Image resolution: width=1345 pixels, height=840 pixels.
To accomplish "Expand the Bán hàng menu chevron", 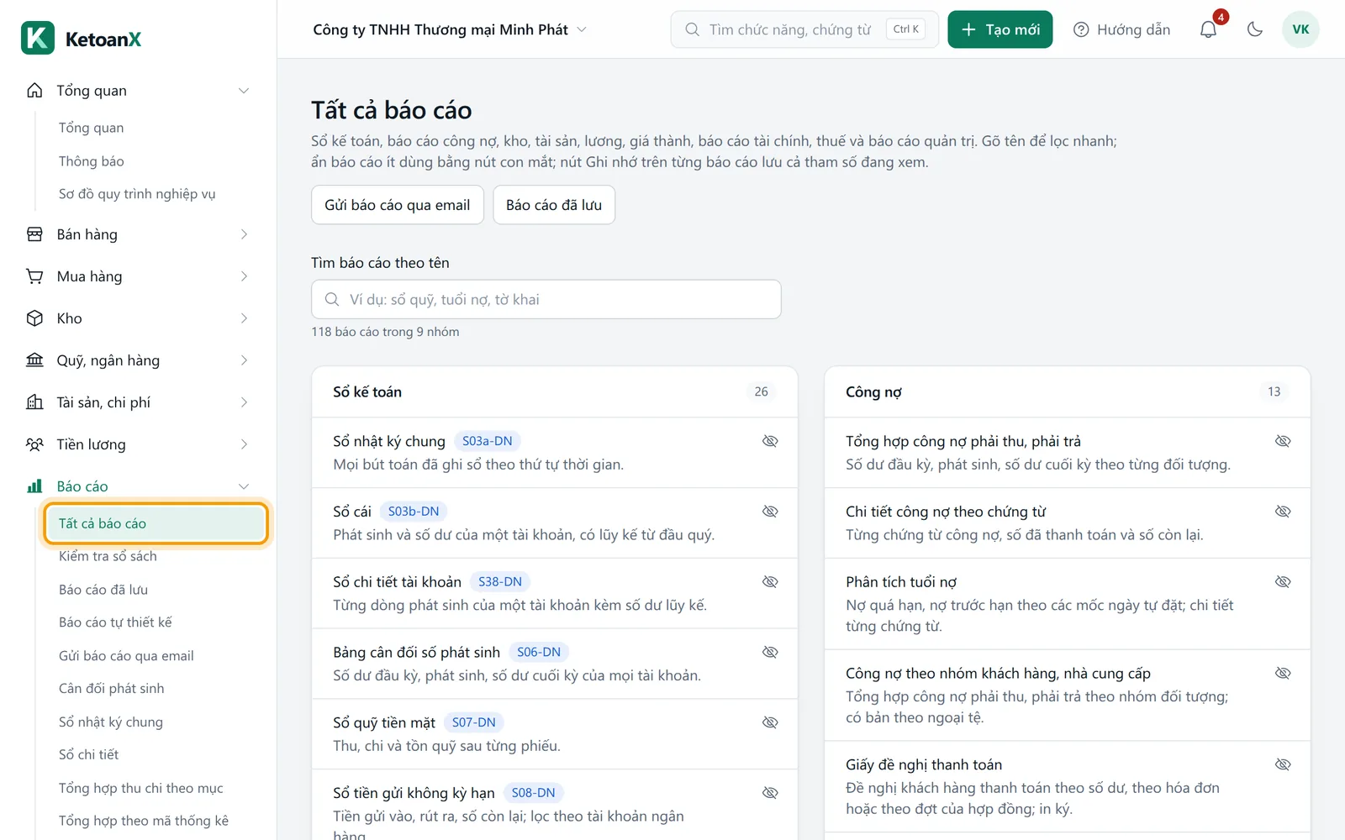I will click(x=244, y=234).
